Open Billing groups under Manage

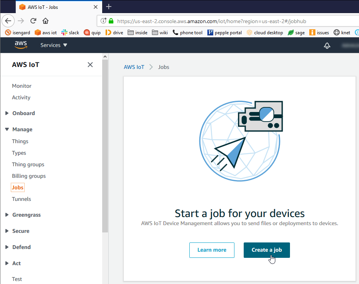[x=29, y=176]
